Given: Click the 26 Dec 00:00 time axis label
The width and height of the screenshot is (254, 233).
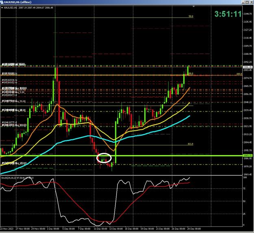Looking at the screenshot, I should (x=178, y=229).
